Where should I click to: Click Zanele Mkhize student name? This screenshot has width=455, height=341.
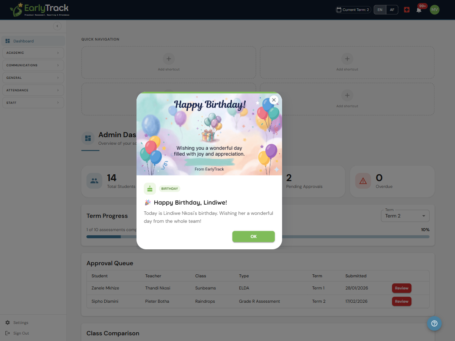105,288
